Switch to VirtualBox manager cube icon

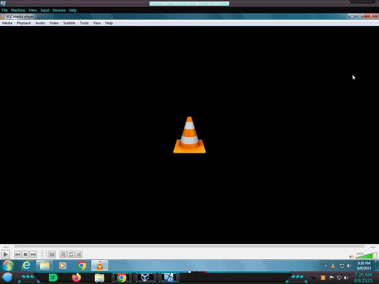145,277
